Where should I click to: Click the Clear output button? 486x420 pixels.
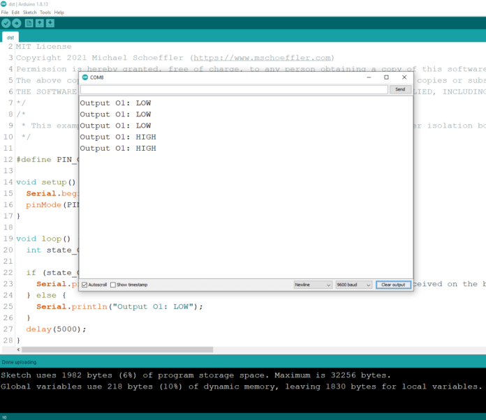[393, 285]
